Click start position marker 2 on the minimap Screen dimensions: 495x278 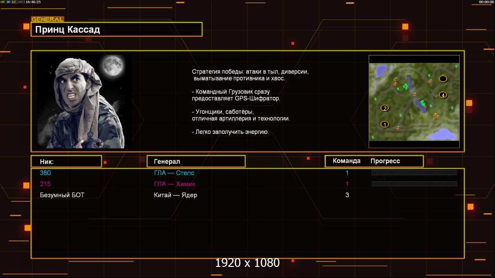(384, 108)
